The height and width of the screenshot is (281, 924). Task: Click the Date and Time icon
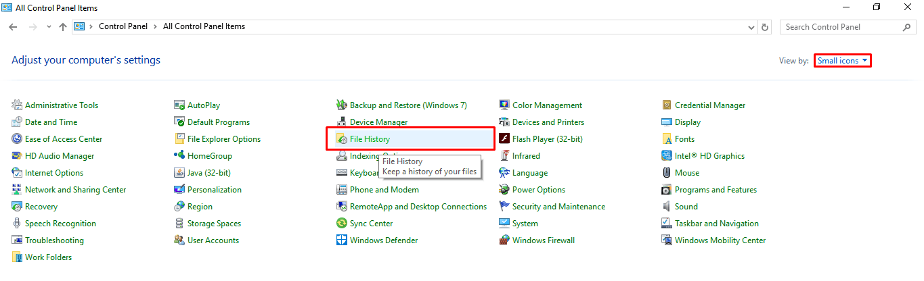point(17,122)
